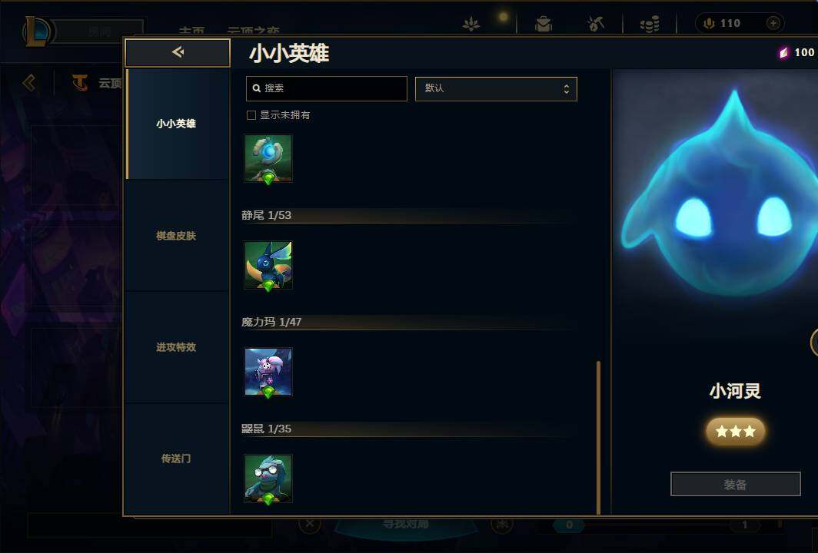Click the three-star tier button
Screen dimensions: 818x553
click(x=736, y=432)
